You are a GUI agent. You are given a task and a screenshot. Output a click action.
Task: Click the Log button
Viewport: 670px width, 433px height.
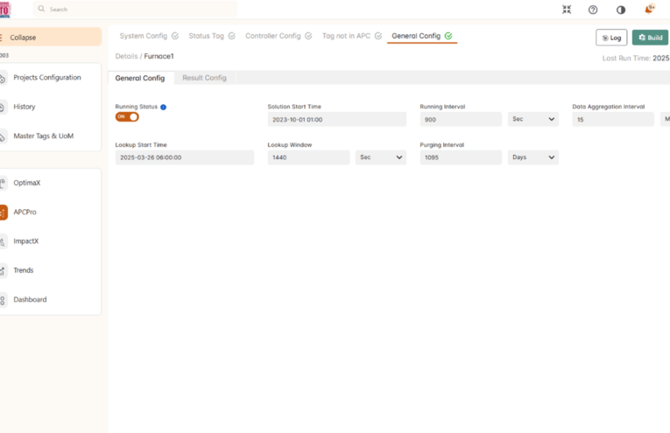611,38
